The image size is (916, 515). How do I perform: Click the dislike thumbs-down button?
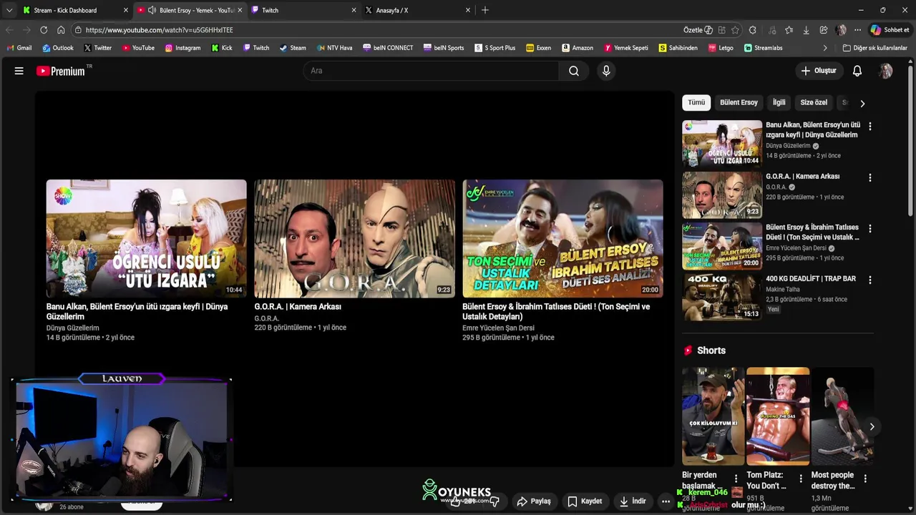[x=494, y=501]
